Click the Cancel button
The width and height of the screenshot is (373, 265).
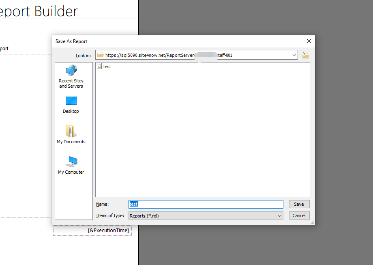click(x=299, y=215)
